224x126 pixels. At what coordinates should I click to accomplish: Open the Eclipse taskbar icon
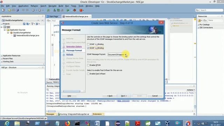(x=118, y=123)
